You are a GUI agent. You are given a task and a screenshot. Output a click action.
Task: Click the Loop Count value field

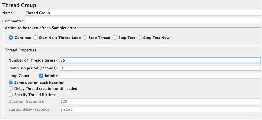(160, 76)
